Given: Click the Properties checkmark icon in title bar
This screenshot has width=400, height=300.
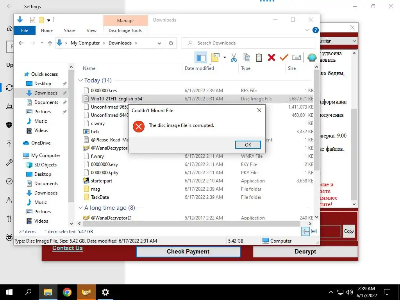Looking at the screenshot, I should pos(33,20).
